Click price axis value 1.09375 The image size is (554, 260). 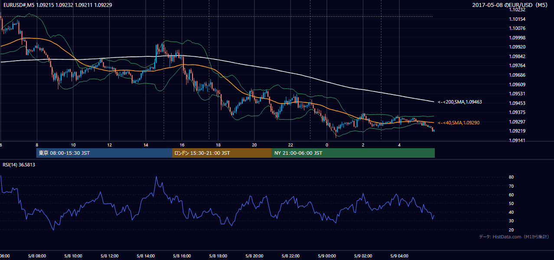(x=517, y=112)
